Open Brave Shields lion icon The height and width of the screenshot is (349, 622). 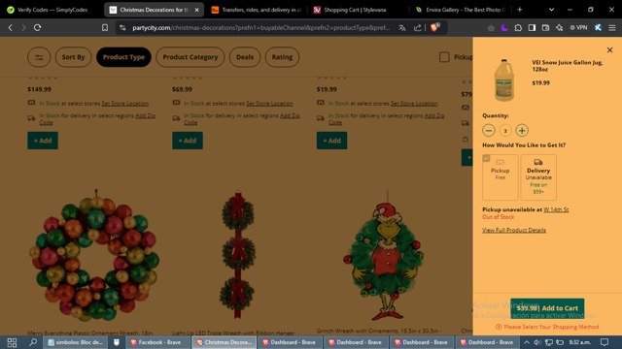tap(435, 27)
